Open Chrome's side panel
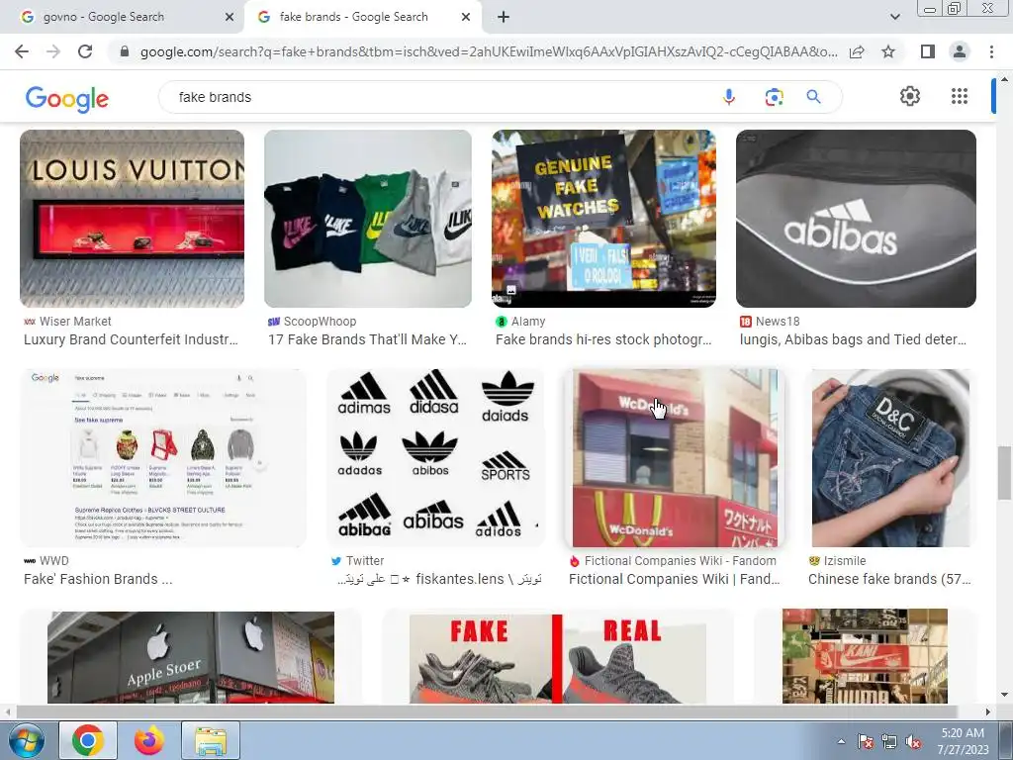 (928, 51)
